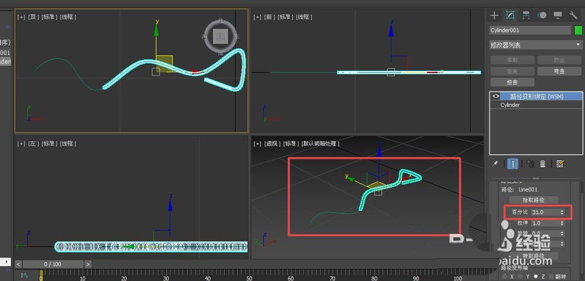Toggle Show End Result icon
Image resolution: width=585 pixels, height=281 pixels.
pyautogui.click(x=512, y=164)
